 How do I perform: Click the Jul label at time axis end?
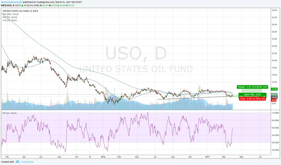click(260, 157)
